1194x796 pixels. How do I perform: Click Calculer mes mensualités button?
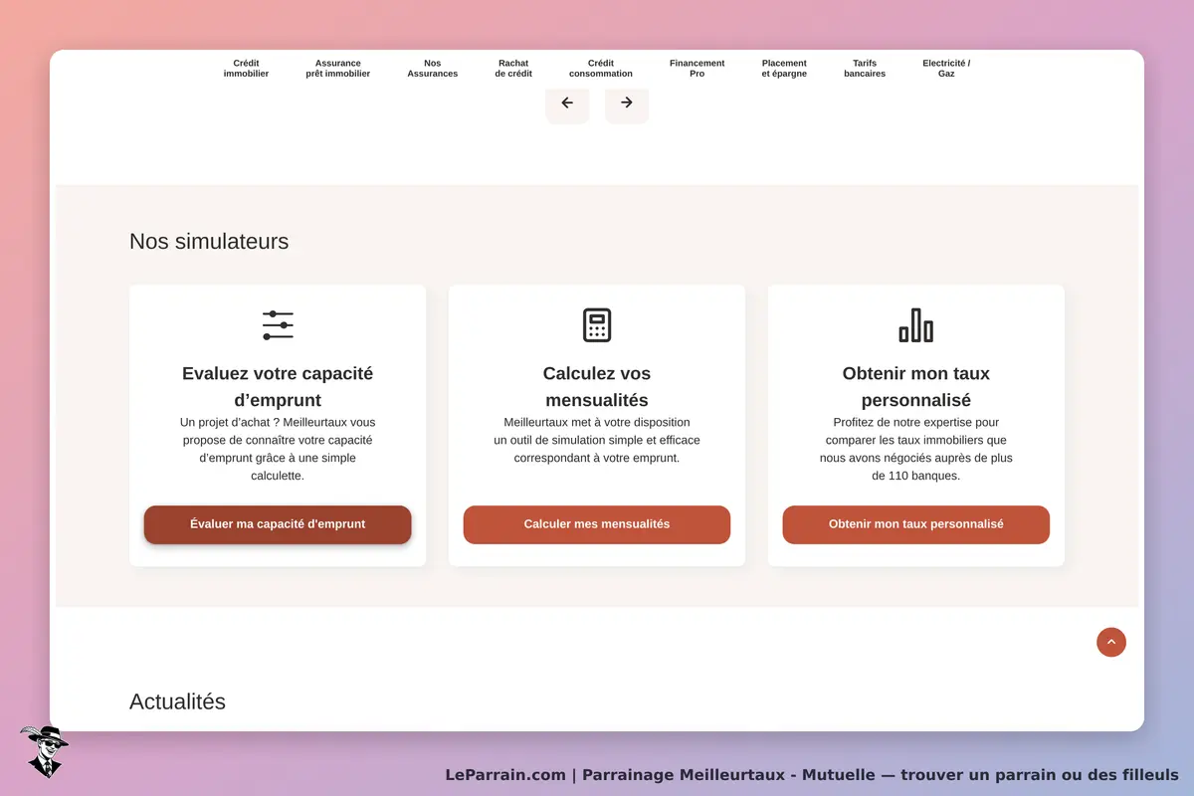click(x=597, y=524)
